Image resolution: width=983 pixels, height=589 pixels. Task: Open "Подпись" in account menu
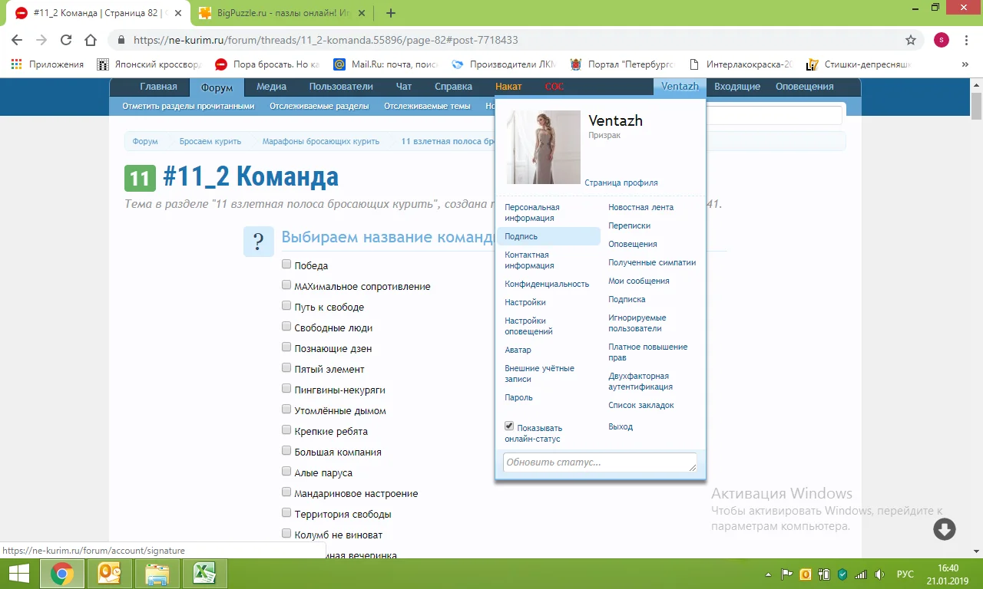[521, 236]
